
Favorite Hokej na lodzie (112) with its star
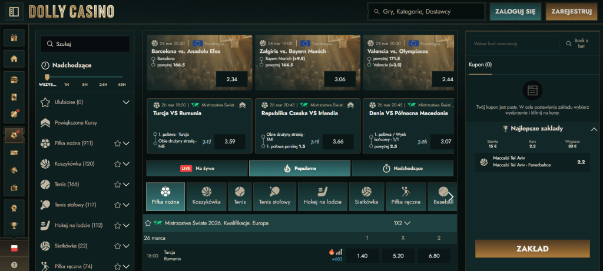click(x=118, y=225)
